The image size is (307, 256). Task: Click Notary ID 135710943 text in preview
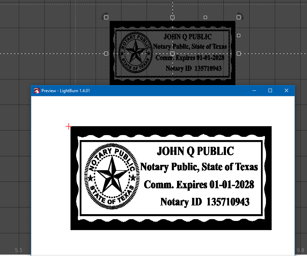pos(205,202)
